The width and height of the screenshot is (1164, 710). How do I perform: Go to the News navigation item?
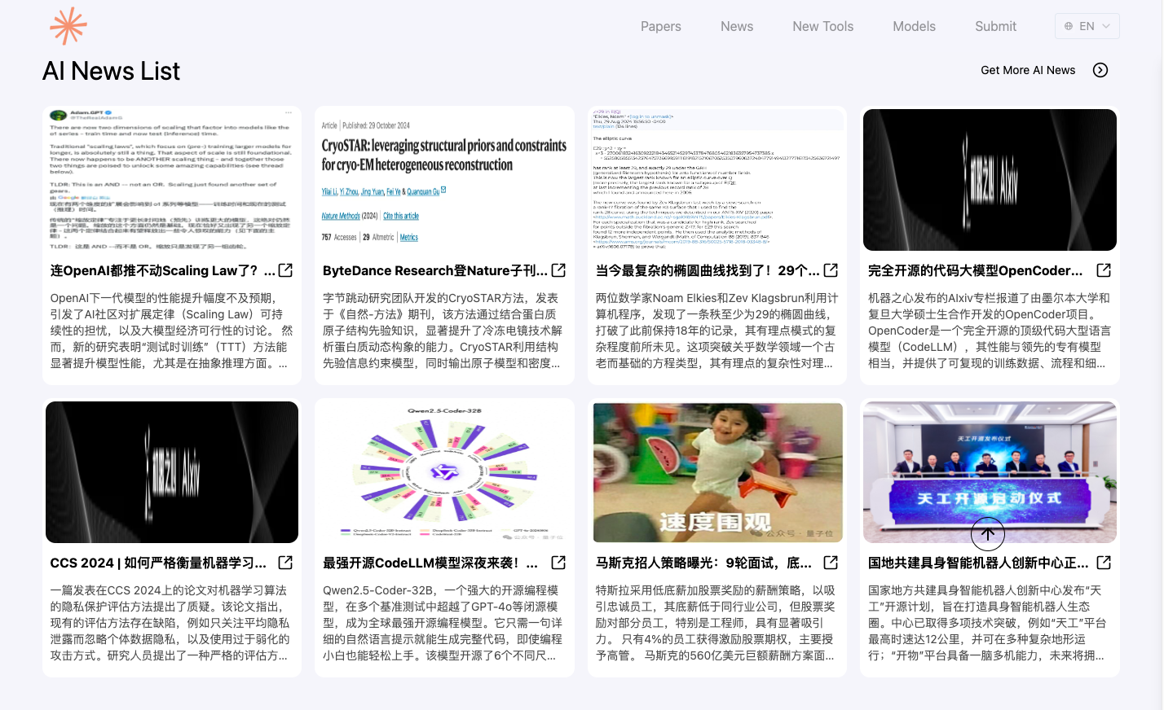pyautogui.click(x=737, y=26)
